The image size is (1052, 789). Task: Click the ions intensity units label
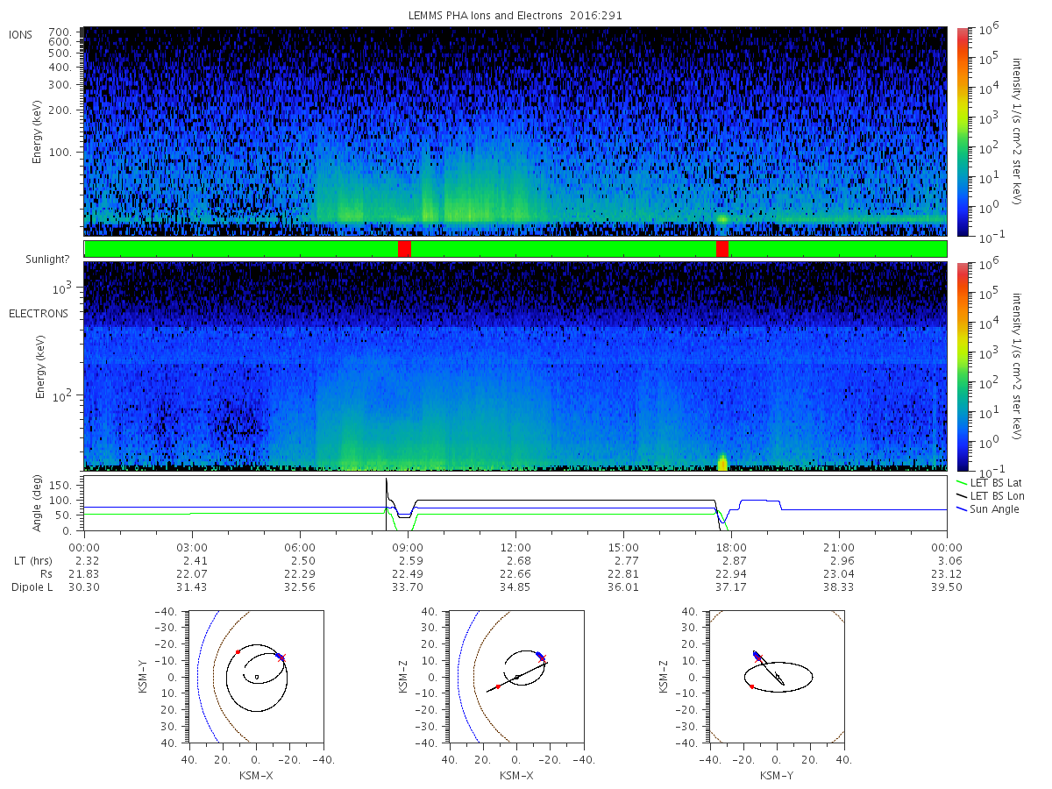tap(1017, 131)
